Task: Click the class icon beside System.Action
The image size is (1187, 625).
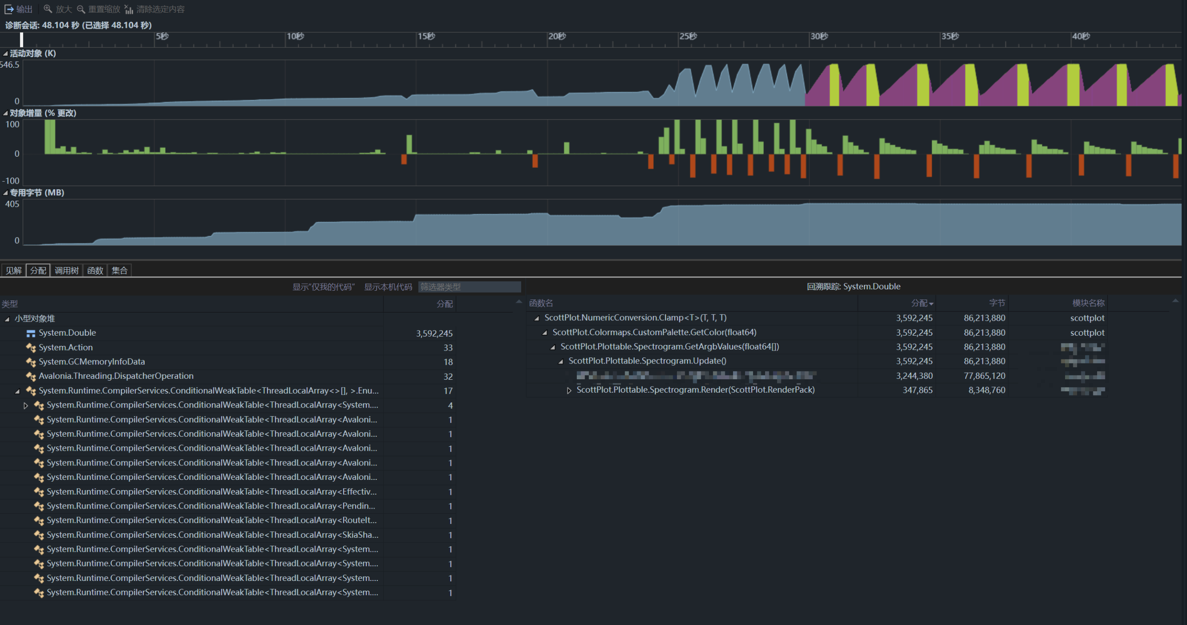Action: point(31,348)
